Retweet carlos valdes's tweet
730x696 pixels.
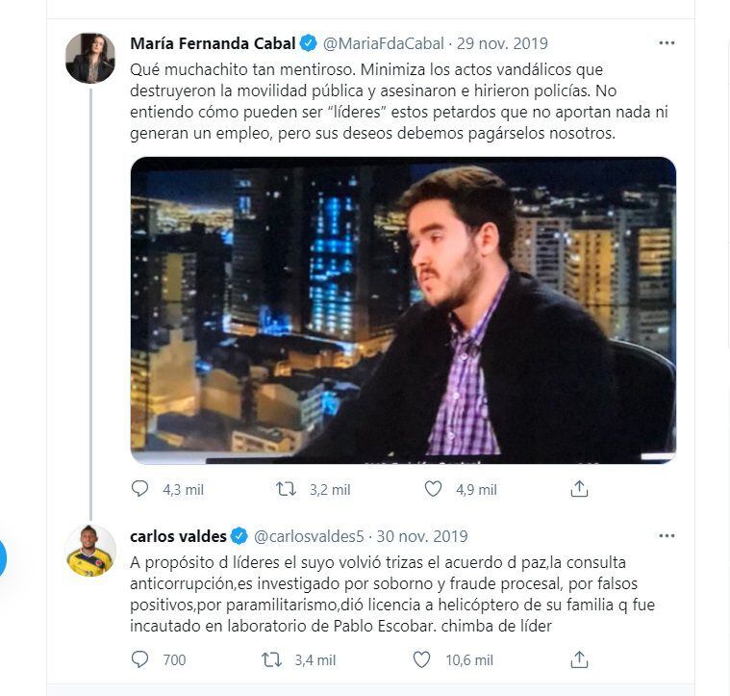coord(272,659)
